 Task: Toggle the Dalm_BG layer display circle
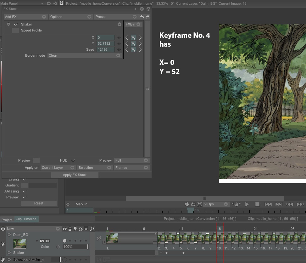pyautogui.click(x=64, y=241)
